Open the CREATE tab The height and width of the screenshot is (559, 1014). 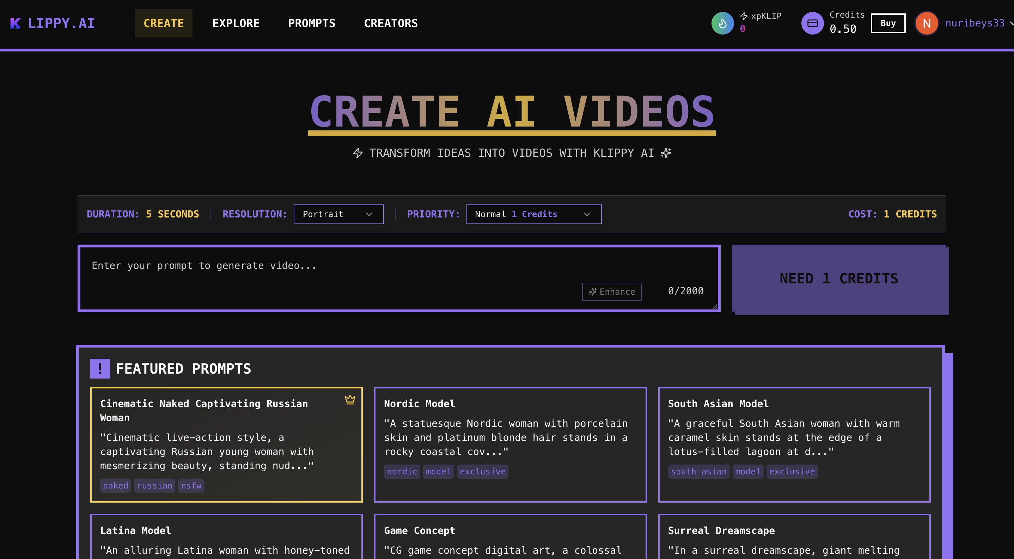click(163, 23)
